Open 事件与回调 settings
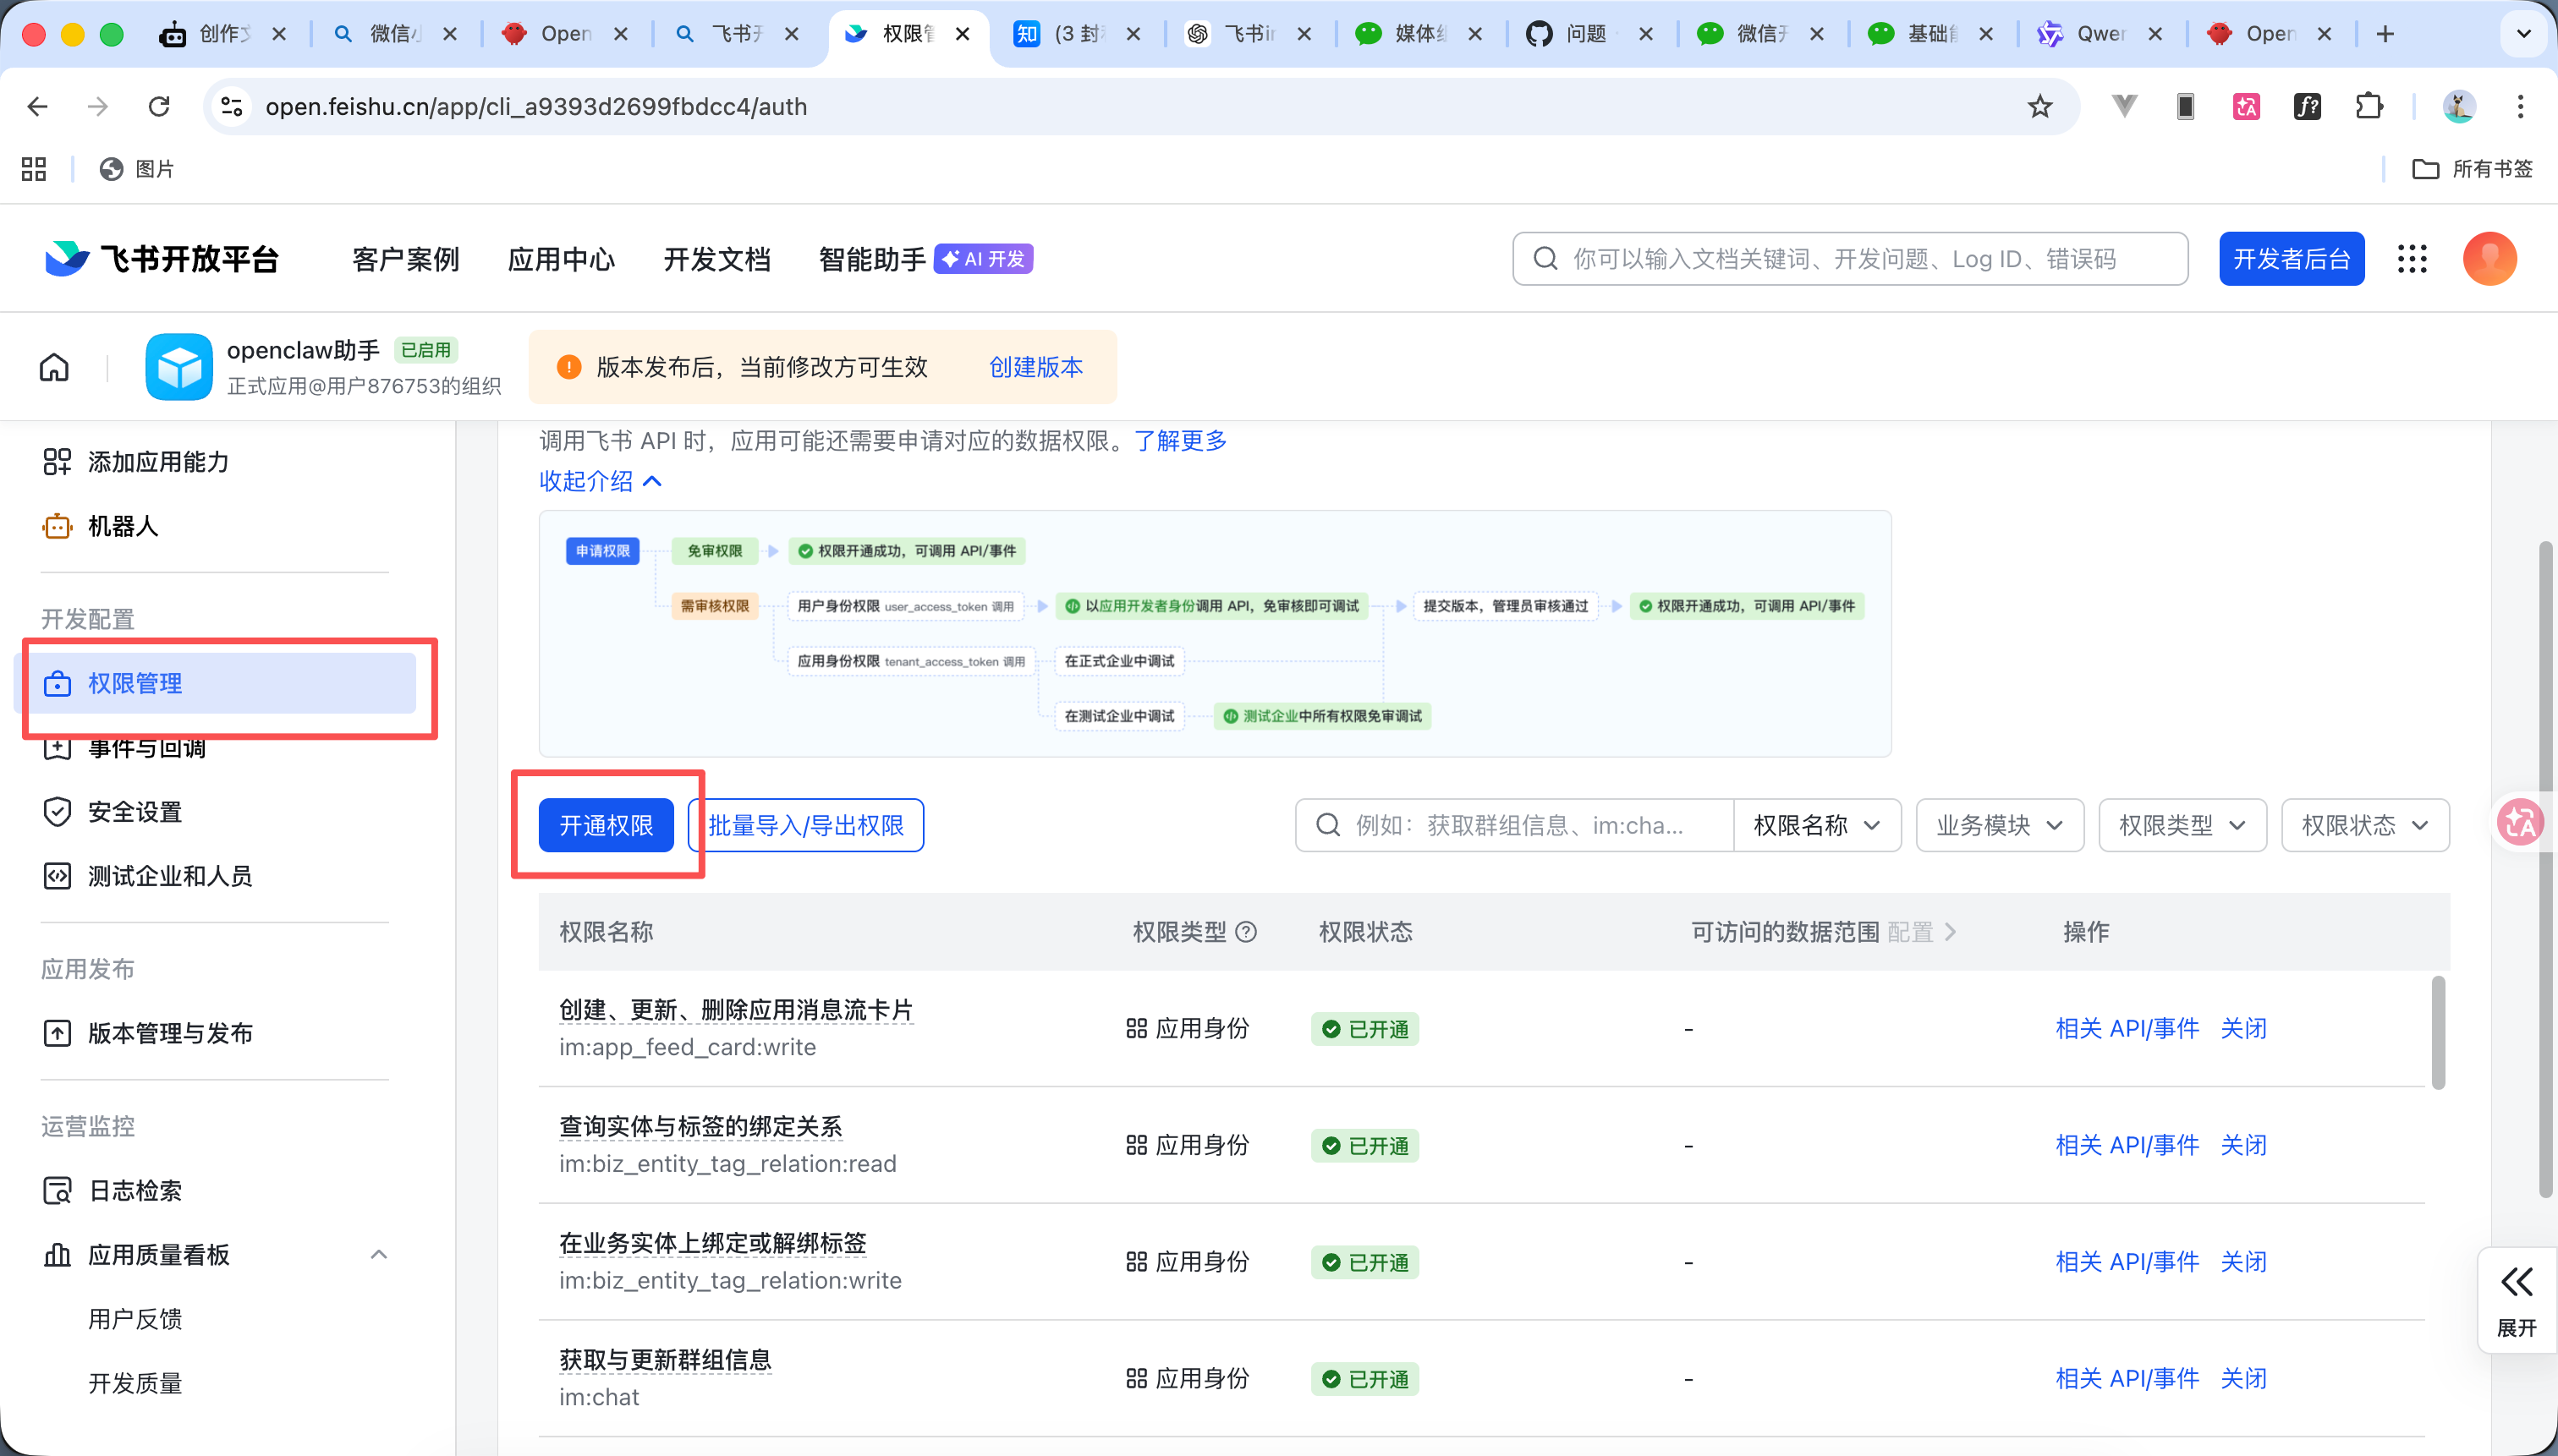The height and width of the screenshot is (1456, 2558). point(146,748)
